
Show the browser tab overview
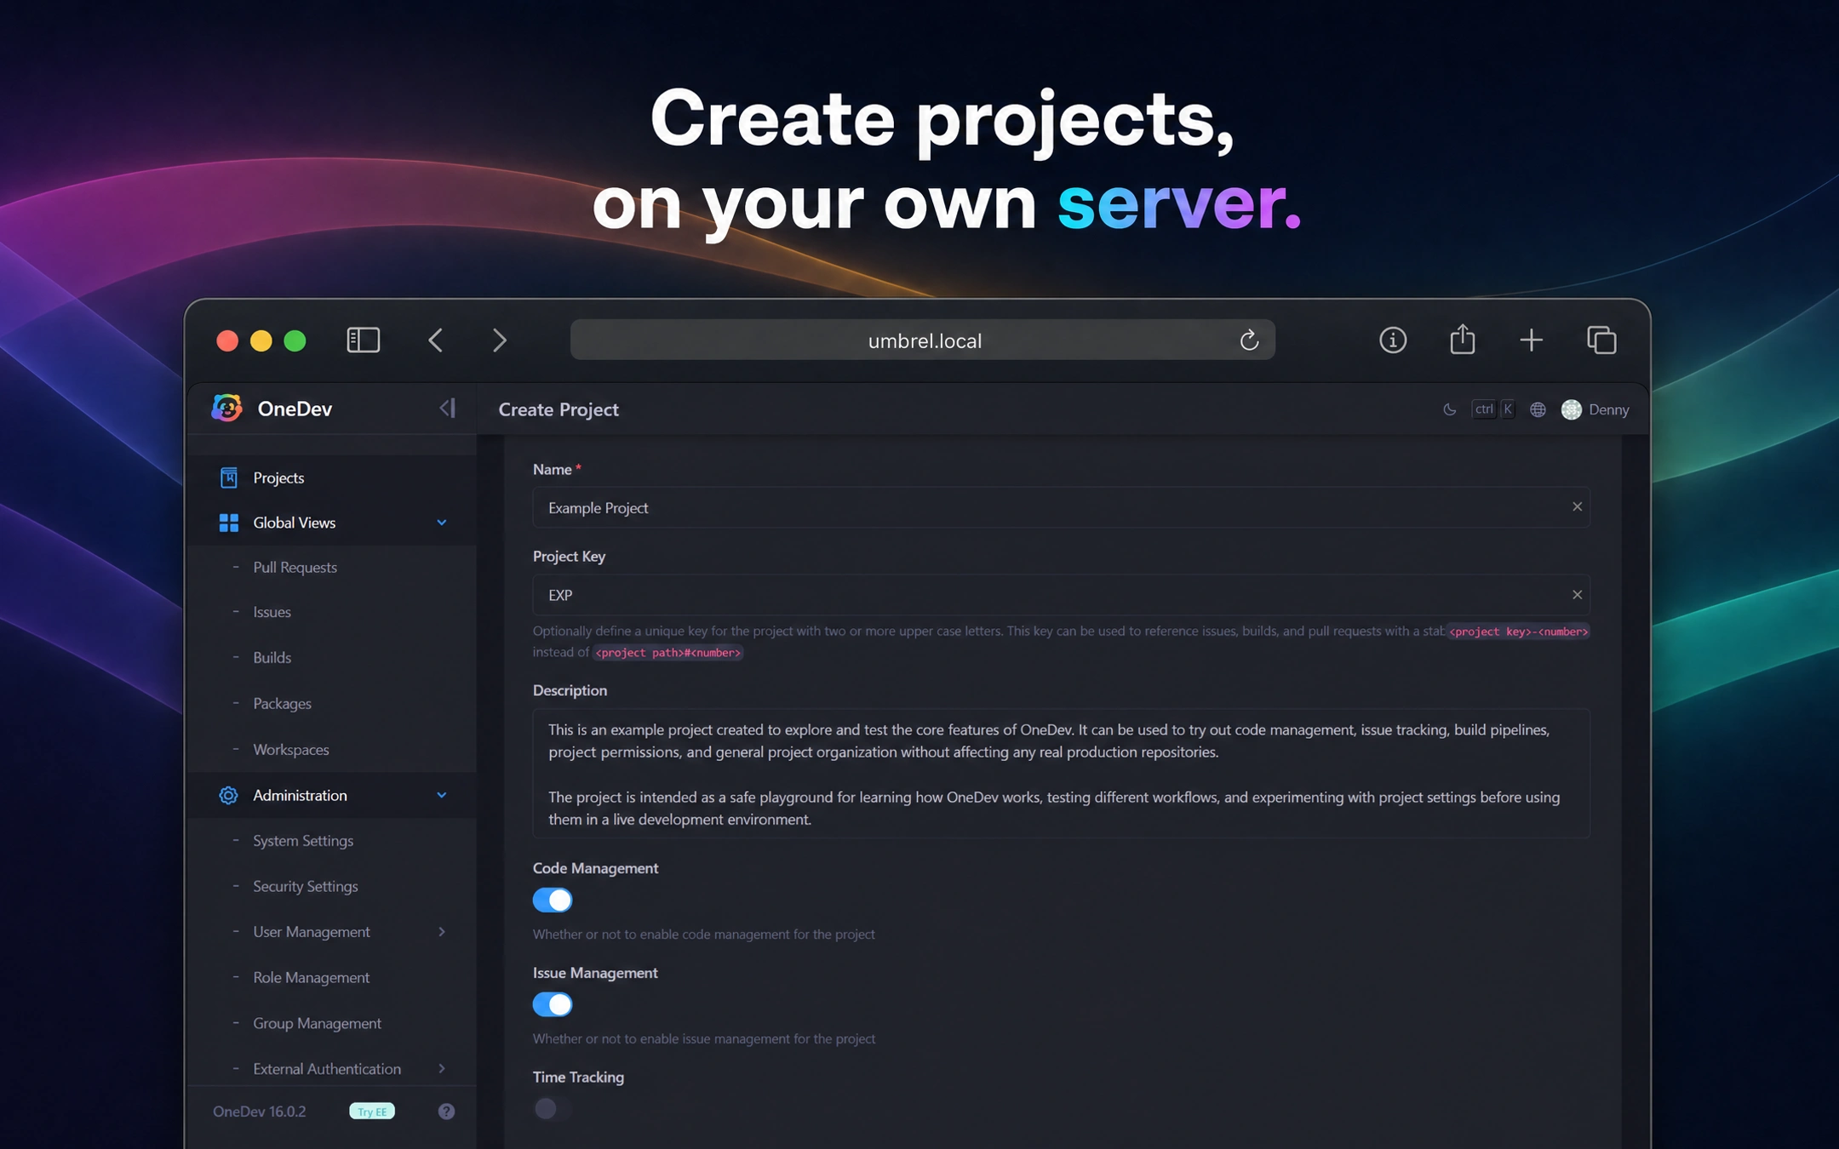pyautogui.click(x=1601, y=340)
